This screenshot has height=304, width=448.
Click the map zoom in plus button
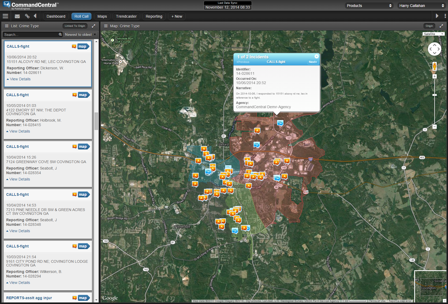[x=435, y=77]
